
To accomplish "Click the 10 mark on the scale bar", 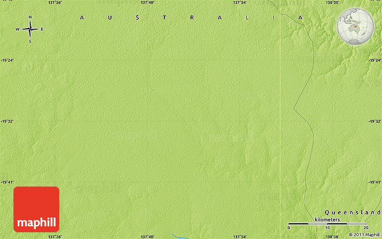I will tap(327, 228).
